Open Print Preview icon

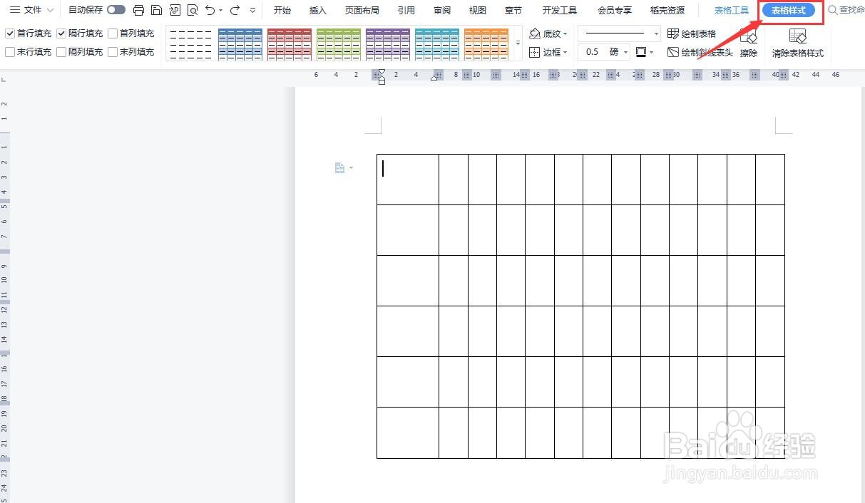[x=193, y=10]
